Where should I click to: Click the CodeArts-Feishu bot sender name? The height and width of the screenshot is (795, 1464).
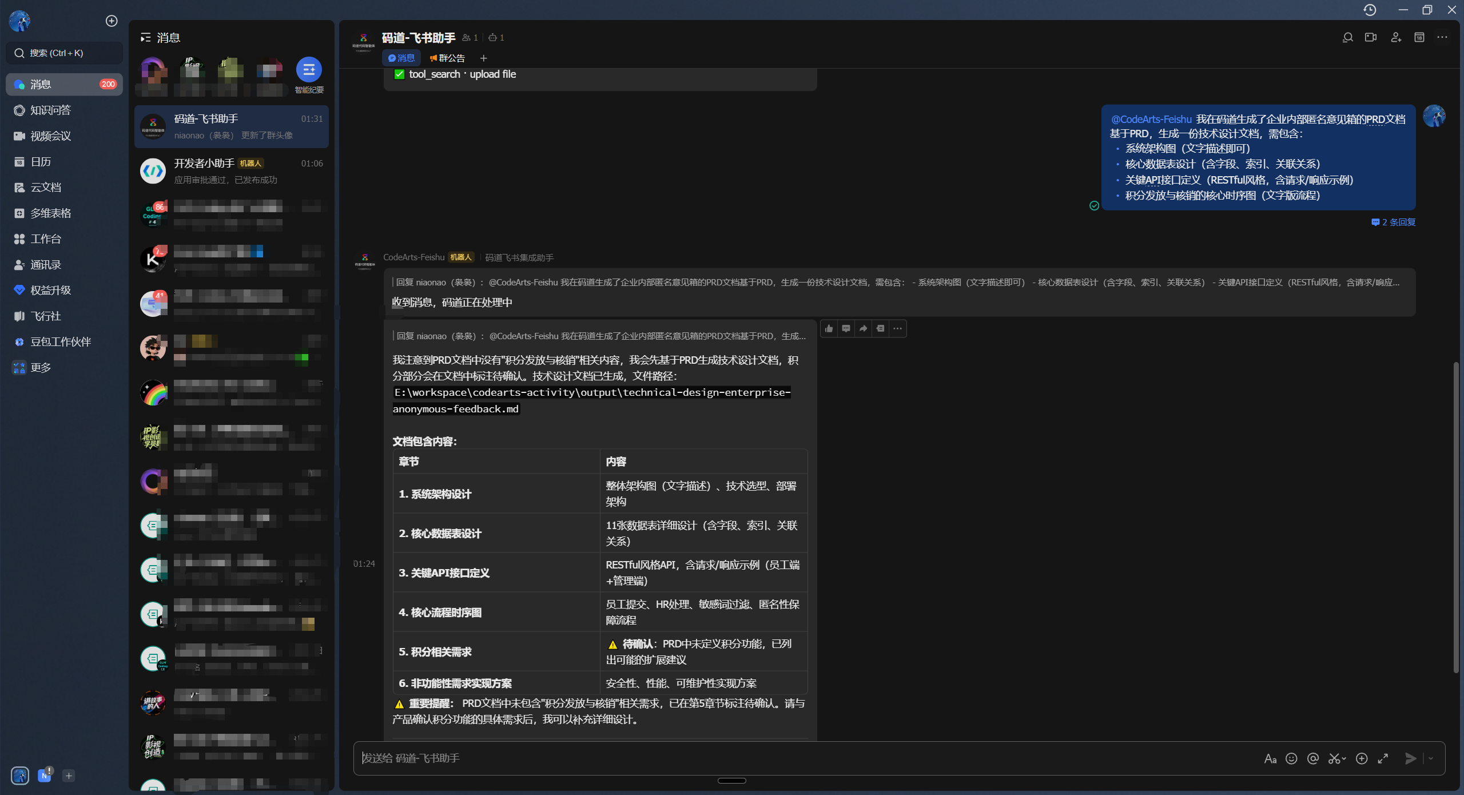(x=413, y=257)
